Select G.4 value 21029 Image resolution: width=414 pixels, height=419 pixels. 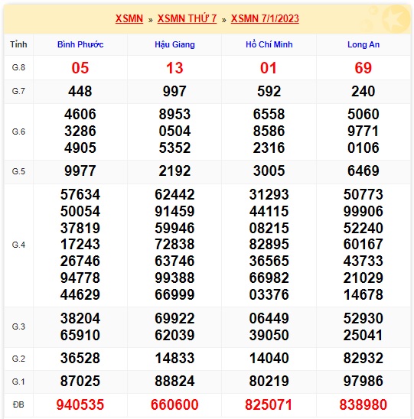pyautogui.click(x=363, y=278)
